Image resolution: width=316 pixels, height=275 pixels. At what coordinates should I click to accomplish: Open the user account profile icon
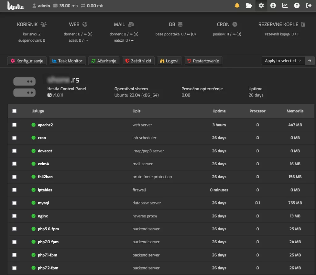[x=273, y=6]
